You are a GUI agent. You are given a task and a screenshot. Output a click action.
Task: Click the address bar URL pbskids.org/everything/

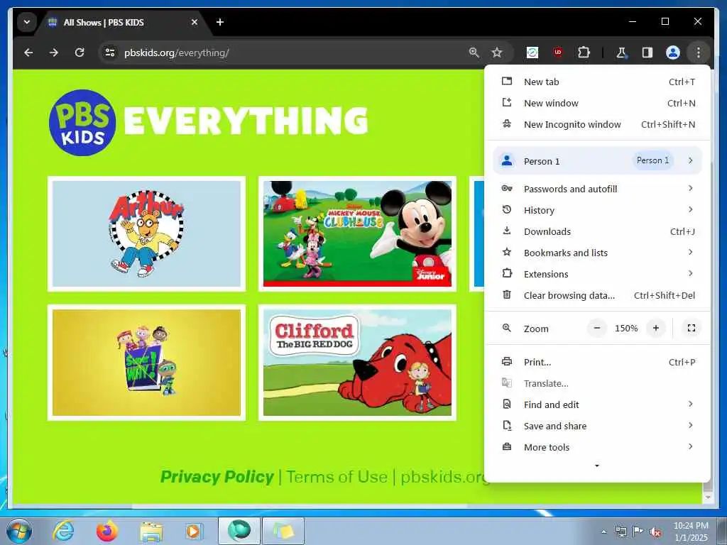coord(176,53)
